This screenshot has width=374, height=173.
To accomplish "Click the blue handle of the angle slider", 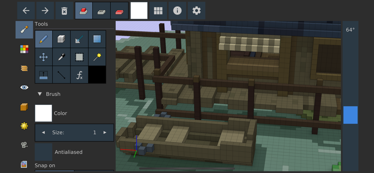I will click(x=350, y=115).
